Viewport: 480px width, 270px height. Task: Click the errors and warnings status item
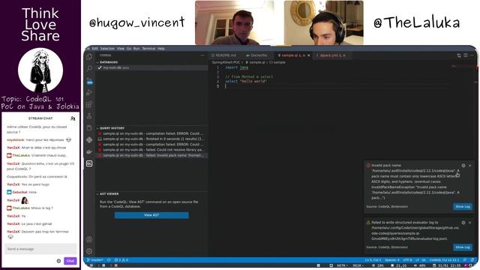[x=121, y=260]
